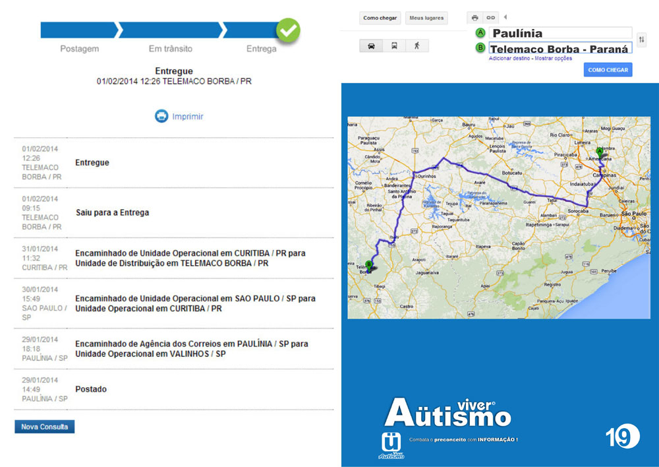Click the Paulínia origin input field
Screen dimensions: 659x467
coord(560,33)
